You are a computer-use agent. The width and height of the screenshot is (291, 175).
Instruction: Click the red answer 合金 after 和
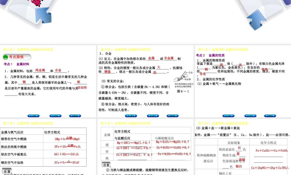[58, 70]
